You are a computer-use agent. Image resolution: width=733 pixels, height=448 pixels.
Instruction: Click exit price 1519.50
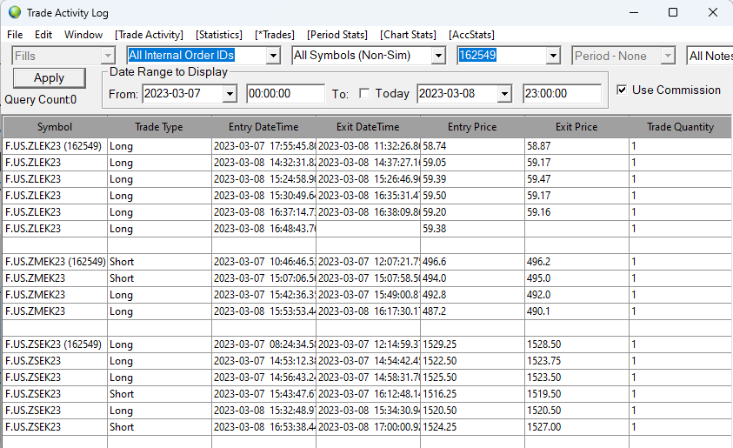pyautogui.click(x=543, y=394)
